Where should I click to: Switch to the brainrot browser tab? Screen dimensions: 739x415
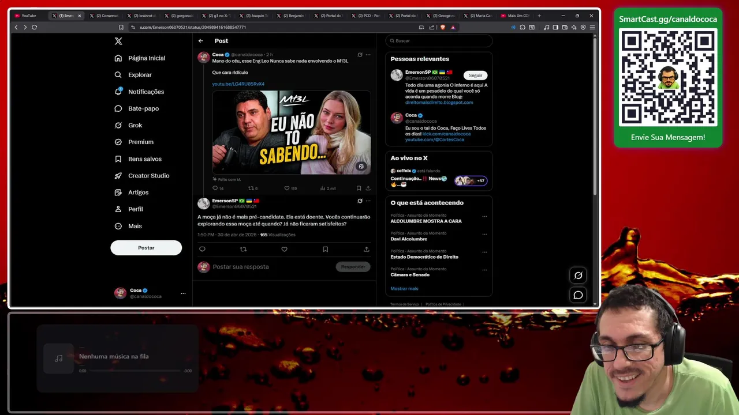pos(141,16)
